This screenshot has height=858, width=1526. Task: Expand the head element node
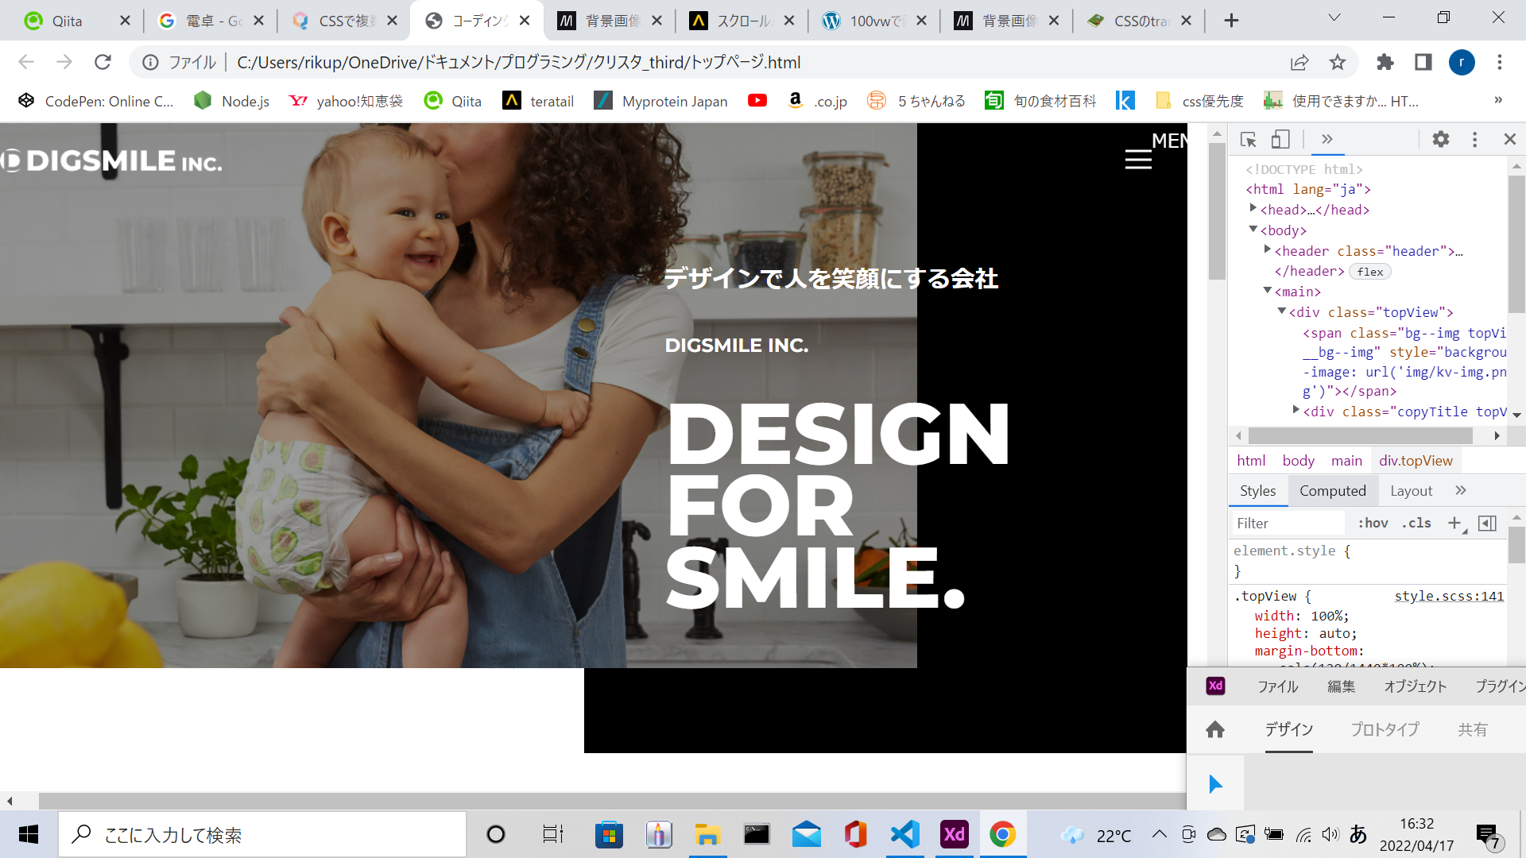pos(1253,208)
